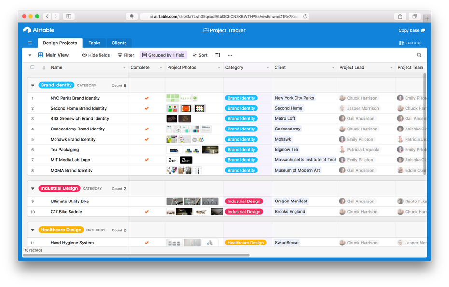The image size is (449, 287).
Task: Click the Airtable logo
Action: (x=39, y=30)
